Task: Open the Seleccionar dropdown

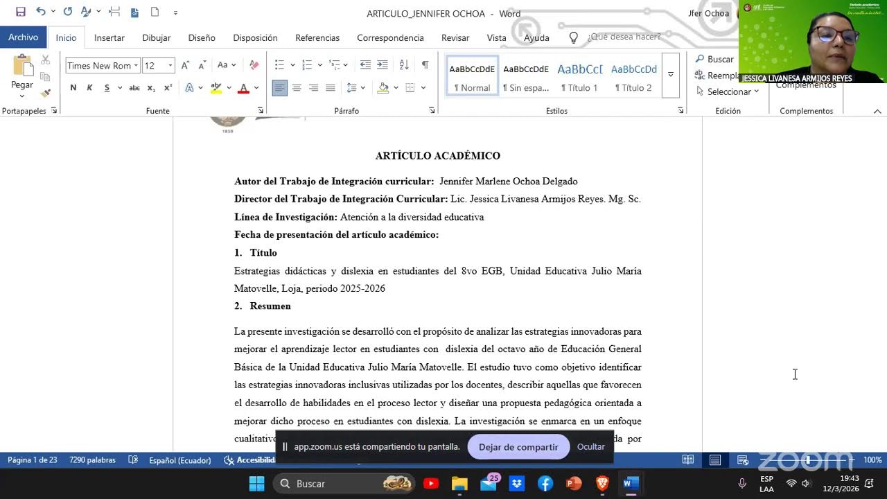Action: (x=727, y=91)
